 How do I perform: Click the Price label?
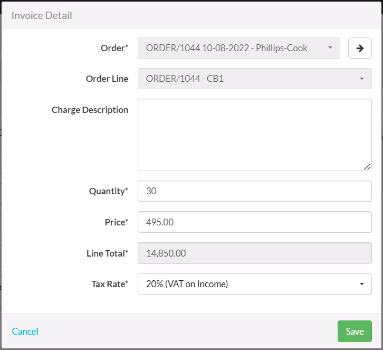click(x=117, y=222)
